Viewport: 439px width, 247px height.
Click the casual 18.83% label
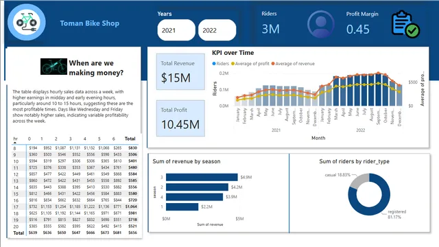337,175
